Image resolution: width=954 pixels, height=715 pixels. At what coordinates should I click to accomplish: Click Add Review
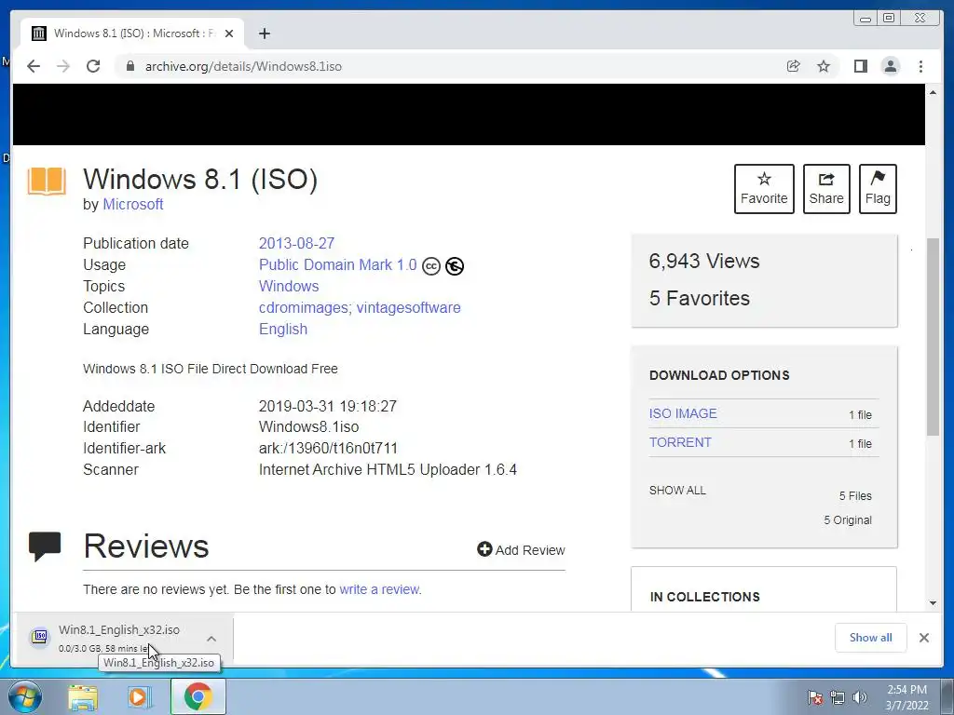click(521, 550)
